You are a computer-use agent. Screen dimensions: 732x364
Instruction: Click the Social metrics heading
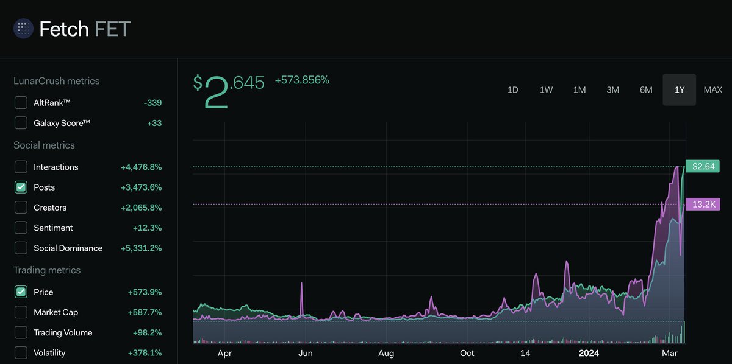tap(44, 145)
